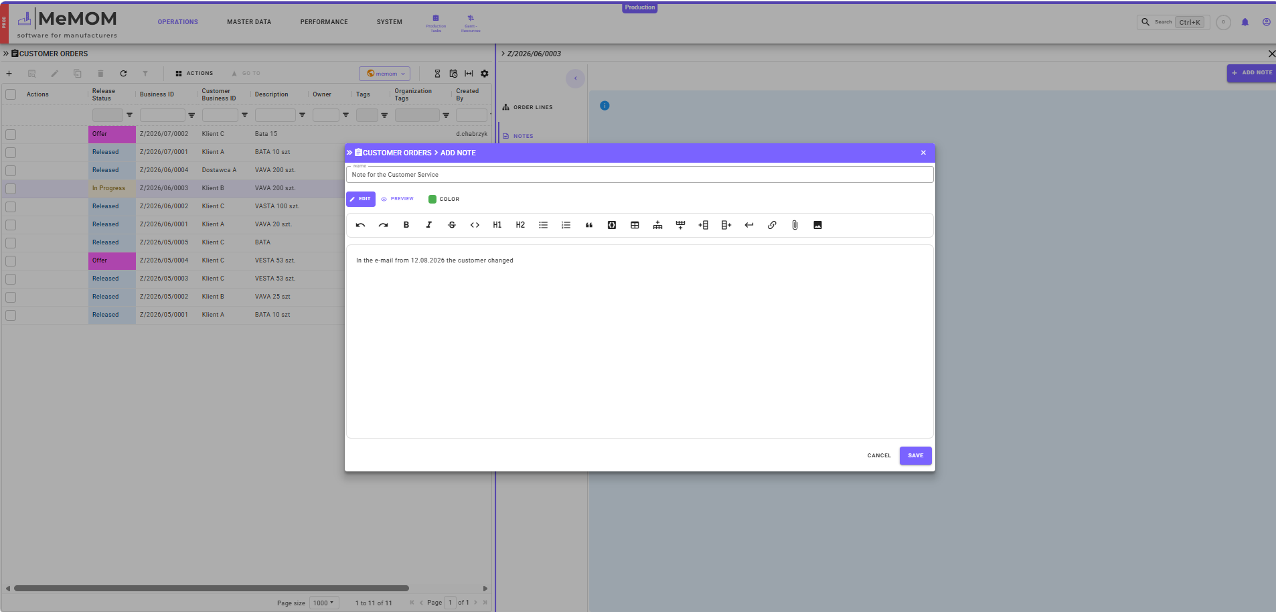Screen dimensions: 1276x612
Task: Open Description column filter menu
Action: (x=302, y=115)
